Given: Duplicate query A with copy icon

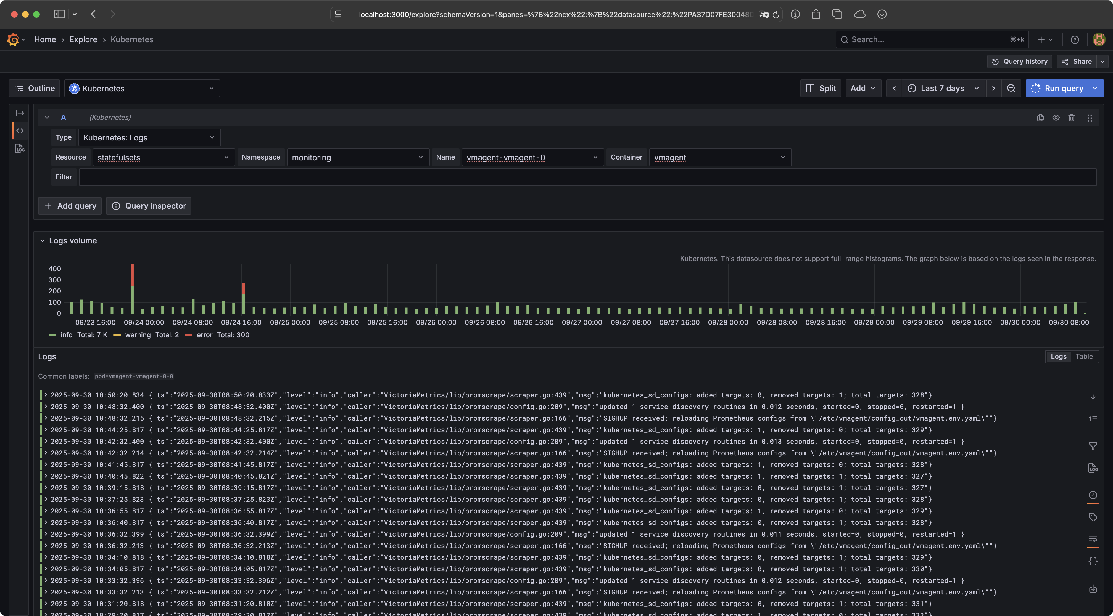Looking at the screenshot, I should (1040, 117).
